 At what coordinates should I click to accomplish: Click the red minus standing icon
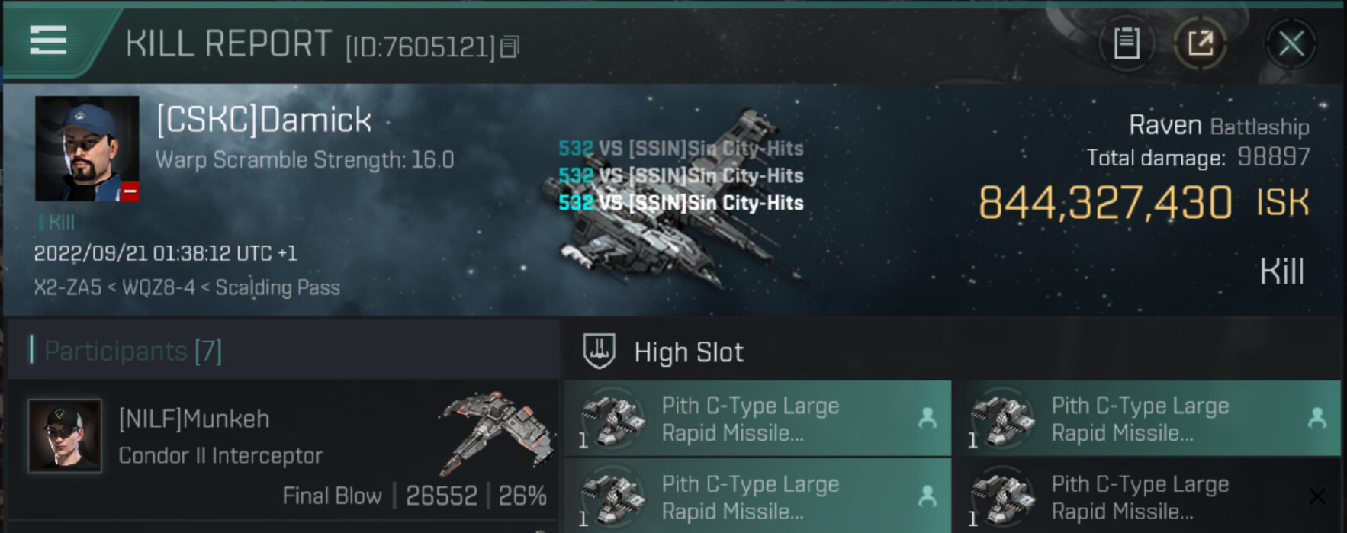pos(130,191)
